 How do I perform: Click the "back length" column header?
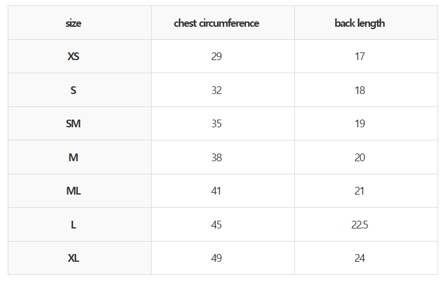click(x=360, y=23)
